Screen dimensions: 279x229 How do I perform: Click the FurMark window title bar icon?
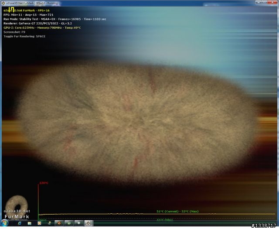(3, 3)
